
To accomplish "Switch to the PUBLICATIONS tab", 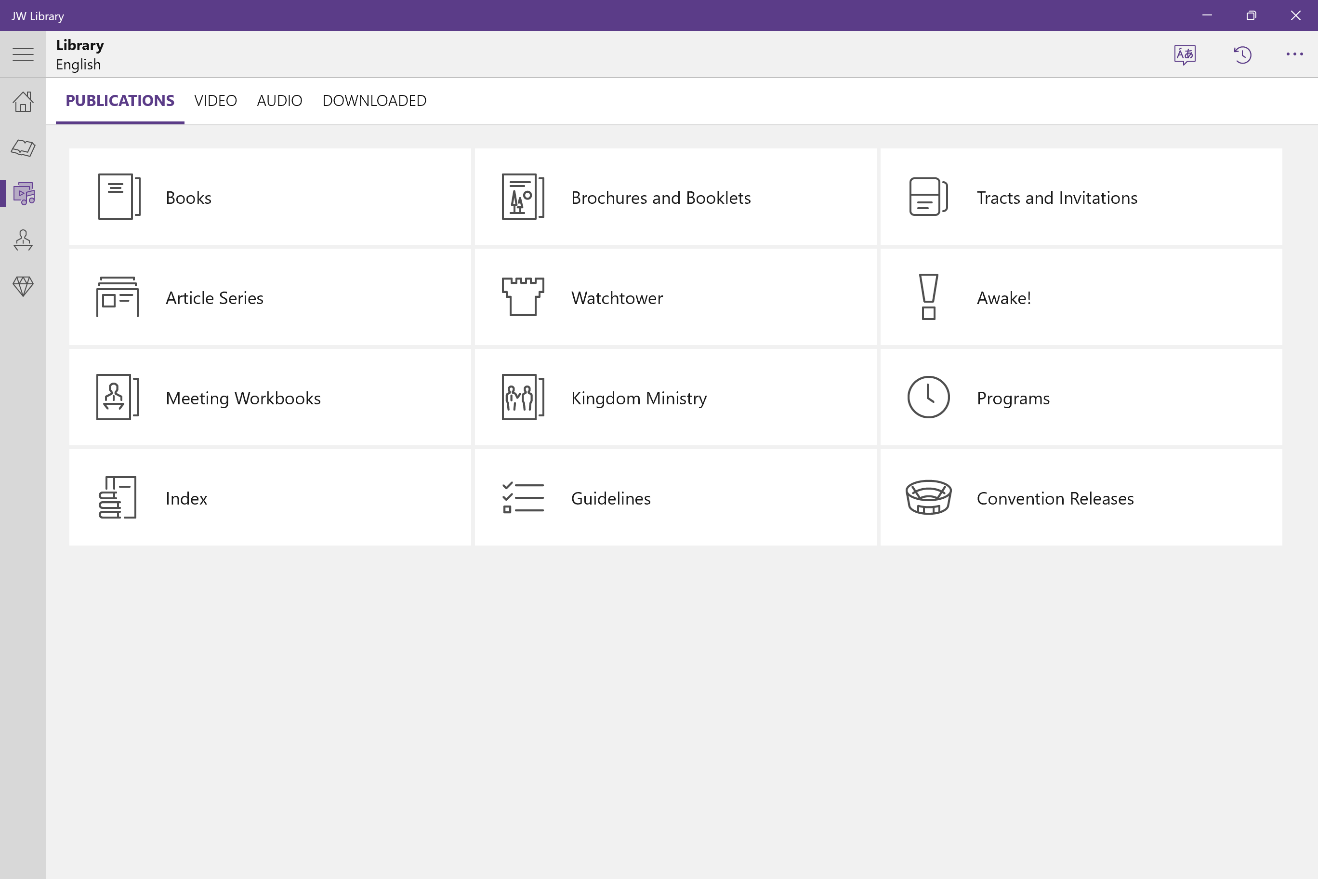I will tap(120, 101).
